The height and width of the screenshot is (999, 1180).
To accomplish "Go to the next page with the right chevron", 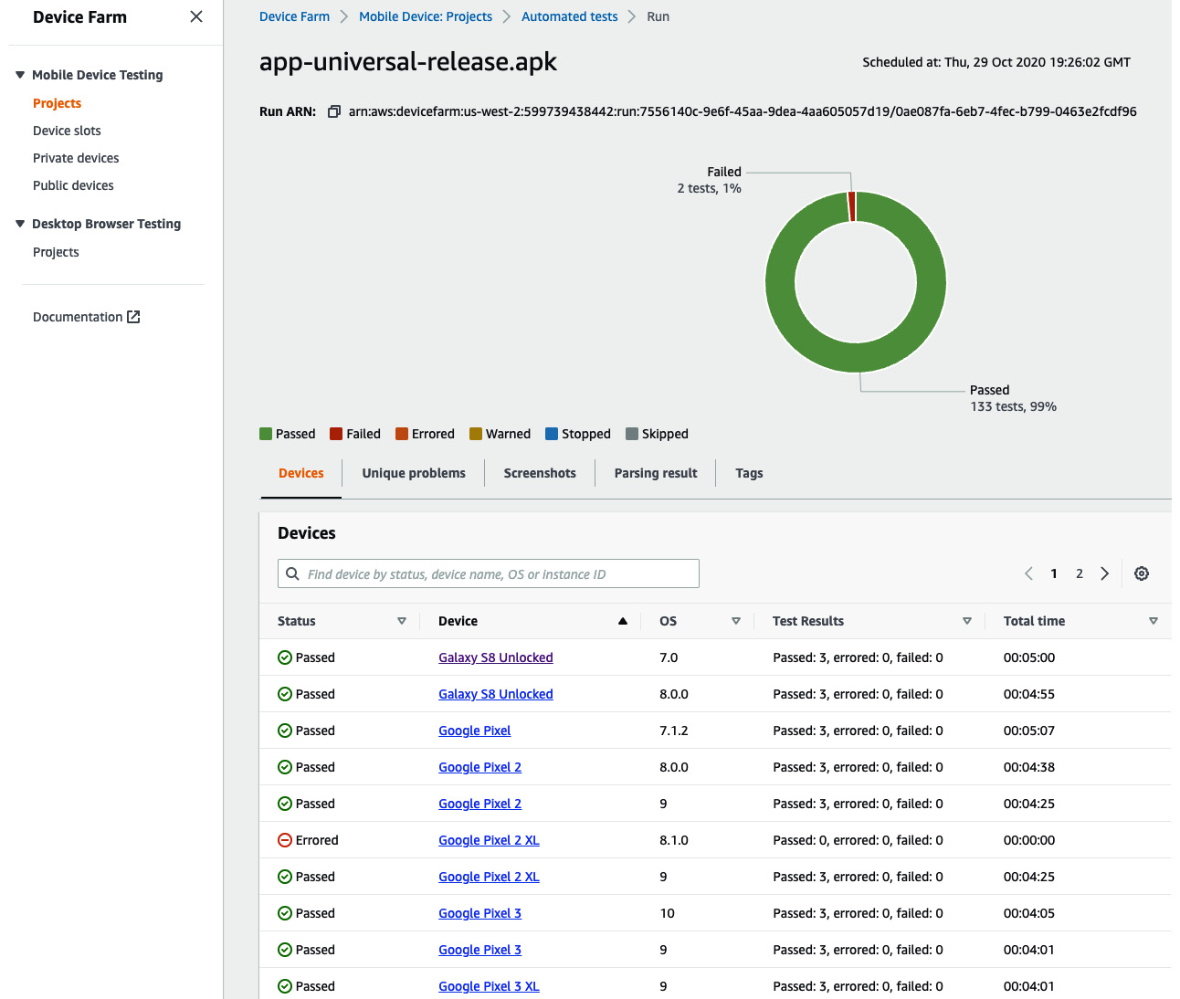I will pos(1105,573).
